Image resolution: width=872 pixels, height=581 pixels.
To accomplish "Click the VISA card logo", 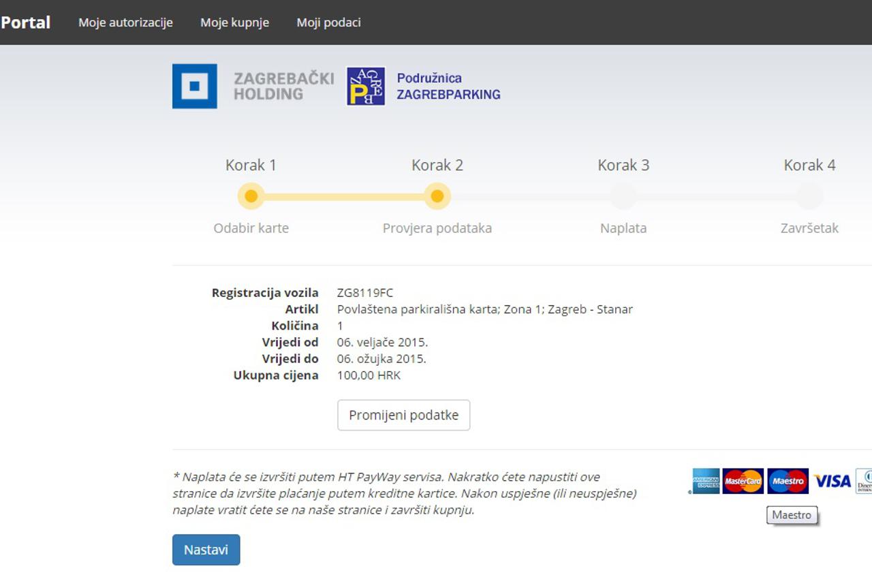I will pos(832,481).
